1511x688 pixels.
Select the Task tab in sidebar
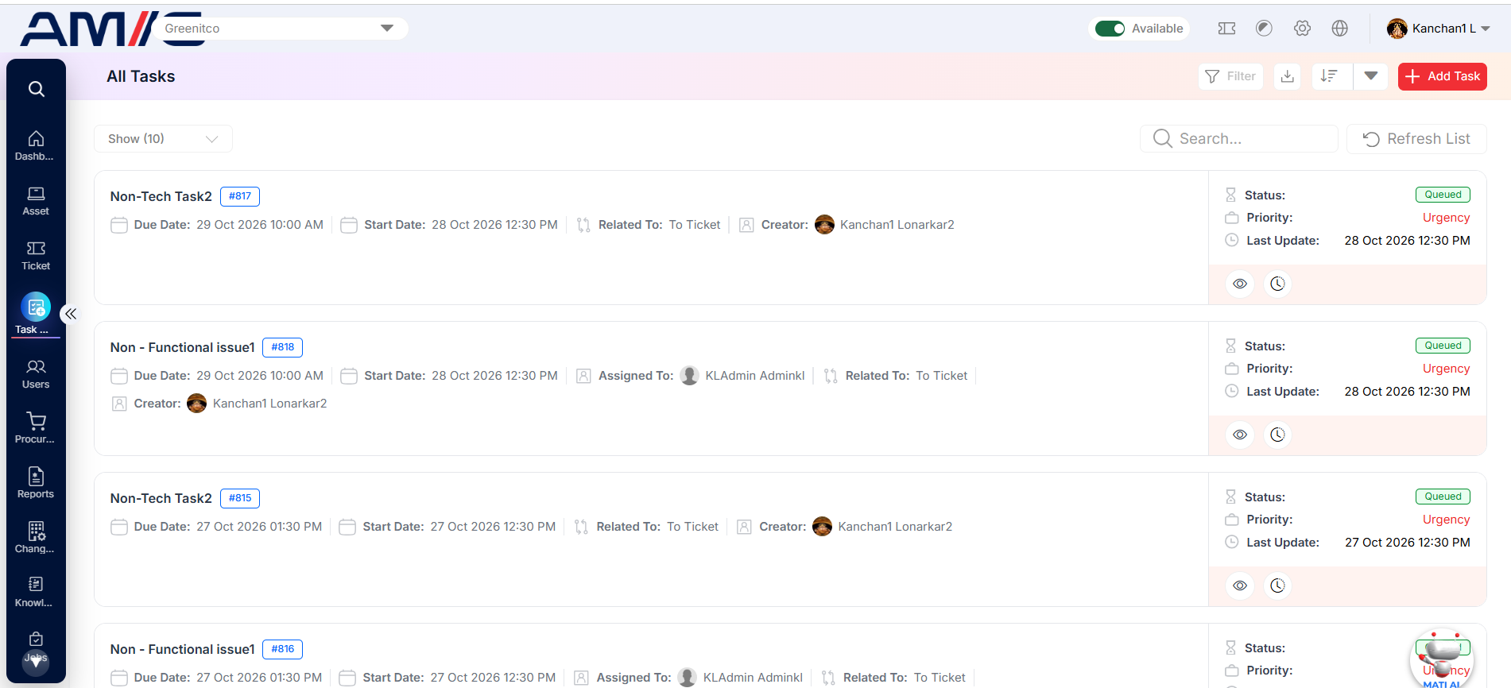(36, 315)
